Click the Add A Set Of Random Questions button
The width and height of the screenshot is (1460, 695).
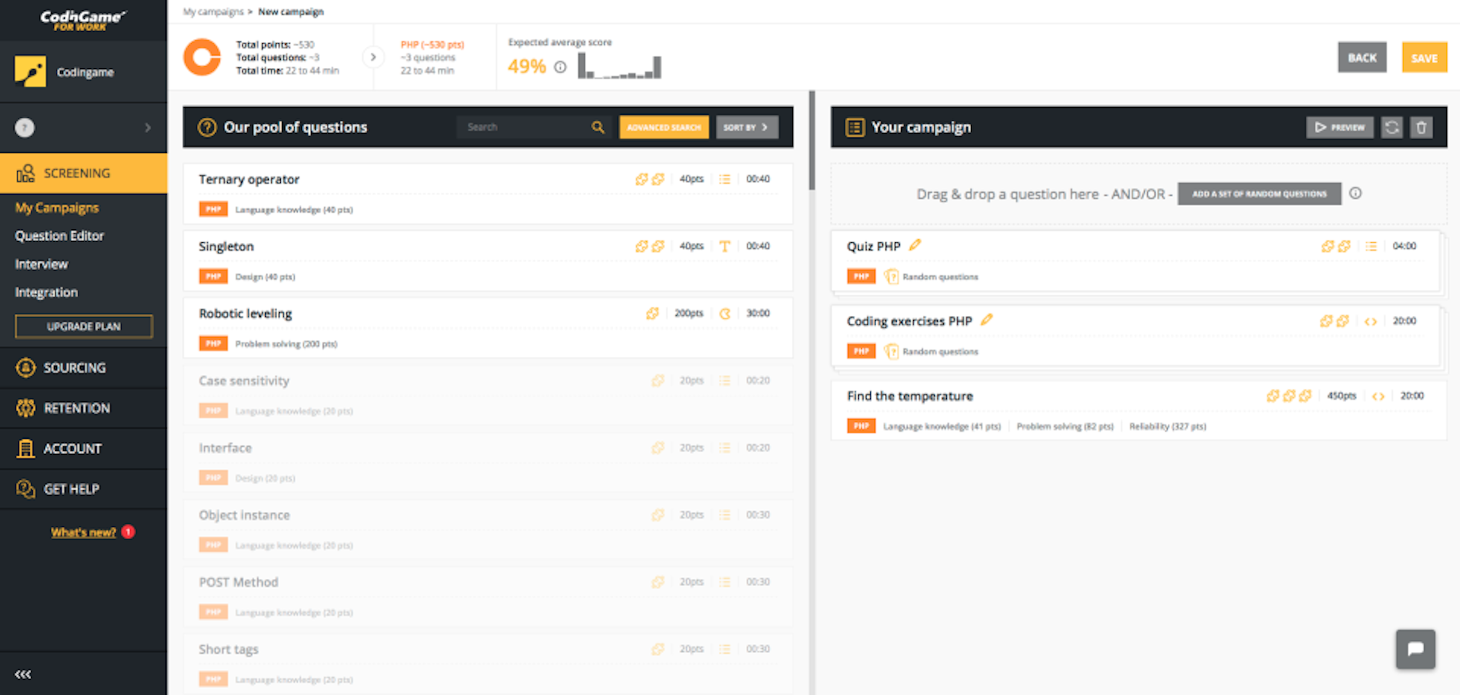pyautogui.click(x=1260, y=193)
